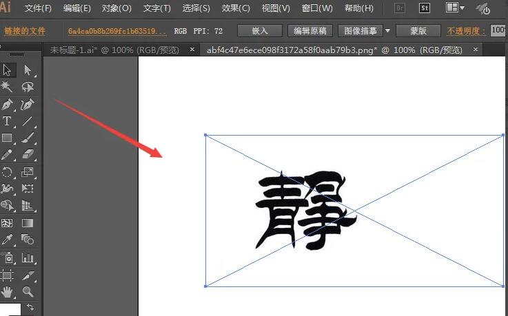
Task: Click the 编辑原稿 button
Action: tap(310, 31)
